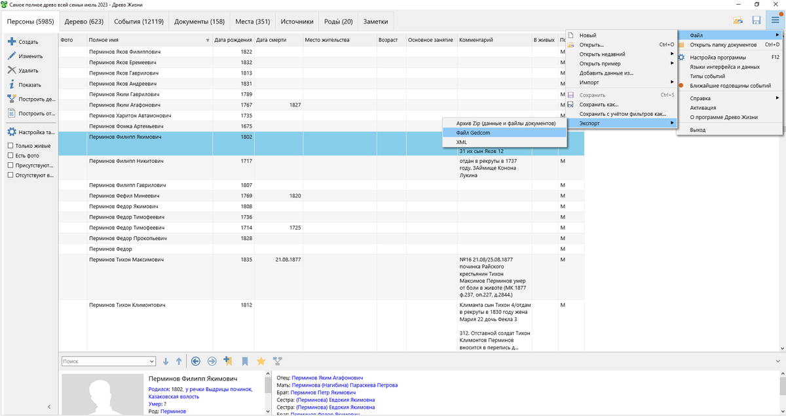
Task: Expand the Открыть недавний submenu
Action: (672, 54)
